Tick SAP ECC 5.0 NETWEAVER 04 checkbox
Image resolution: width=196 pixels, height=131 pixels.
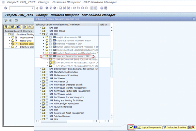click(54, 66)
